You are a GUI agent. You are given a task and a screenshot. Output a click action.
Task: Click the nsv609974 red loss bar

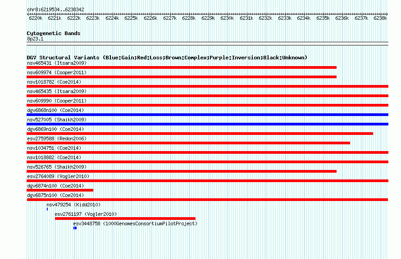point(182,77)
